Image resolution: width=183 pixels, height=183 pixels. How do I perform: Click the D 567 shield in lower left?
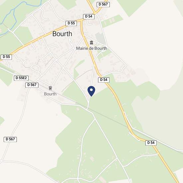[x=10, y=139]
